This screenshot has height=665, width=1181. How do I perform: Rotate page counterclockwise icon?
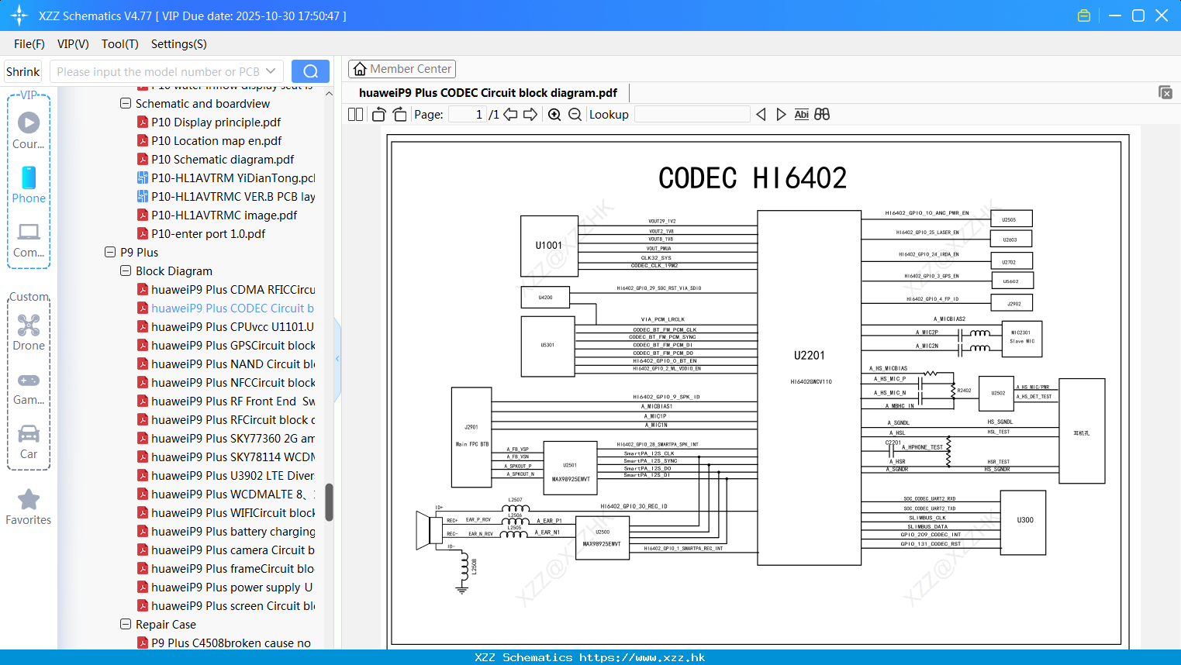[379, 115]
